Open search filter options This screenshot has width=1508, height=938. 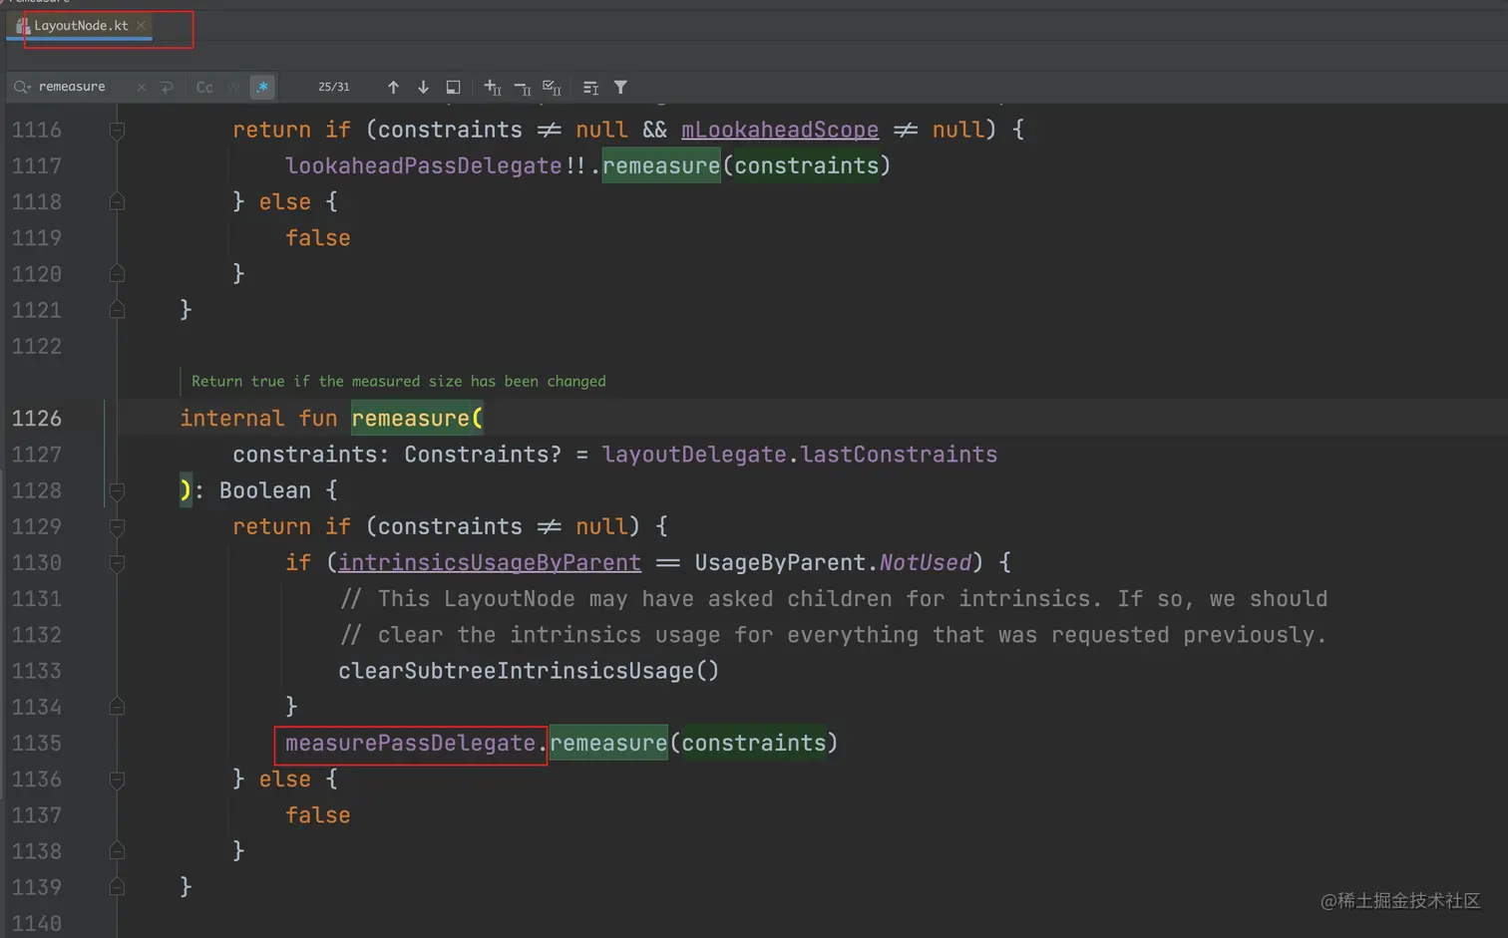click(620, 87)
